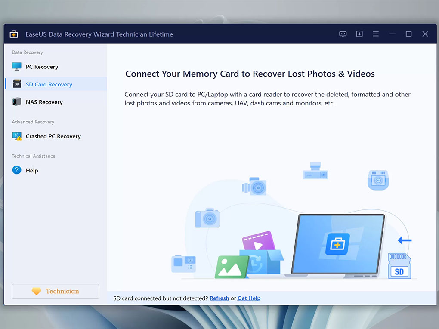This screenshot has width=439, height=329.
Task: Click the Refresh link
Action: pos(219,298)
